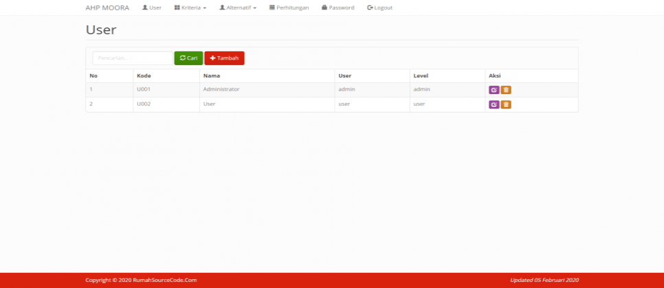Select the Administrator name cell

[x=267, y=90]
